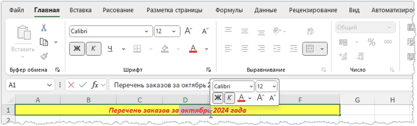This screenshot has height=126, width=417.
Task: Click the insert function fx button
Action: (x=94, y=85)
